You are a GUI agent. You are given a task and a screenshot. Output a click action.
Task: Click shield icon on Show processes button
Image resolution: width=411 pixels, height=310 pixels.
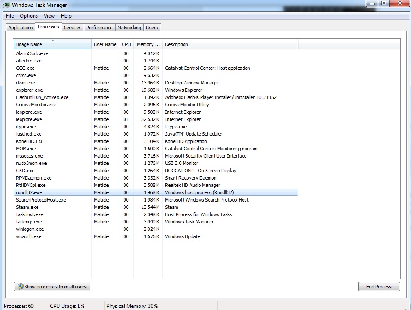pos(20,287)
